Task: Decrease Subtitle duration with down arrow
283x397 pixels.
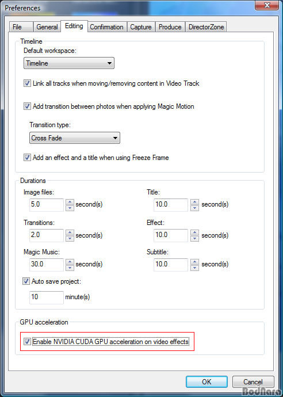Action: pos(194,268)
